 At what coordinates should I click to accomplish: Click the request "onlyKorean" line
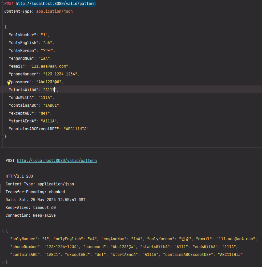32,51
